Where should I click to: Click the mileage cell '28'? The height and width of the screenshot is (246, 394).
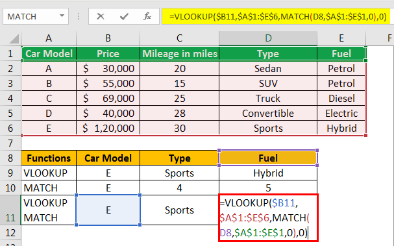tap(179, 114)
